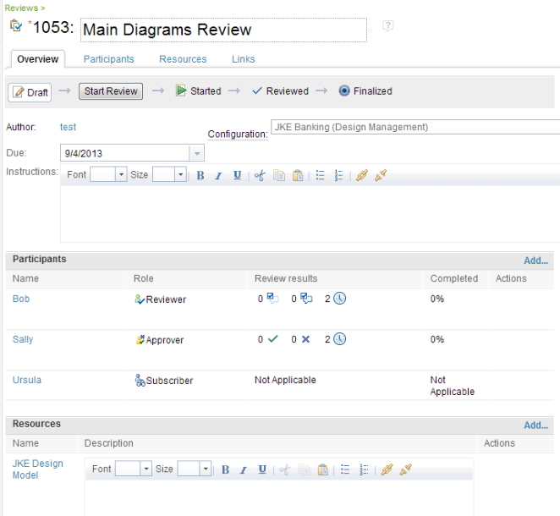Image resolution: width=560 pixels, height=516 pixels.
Task: Open Size dropdown in Instructions toolbar
Action: point(181,175)
